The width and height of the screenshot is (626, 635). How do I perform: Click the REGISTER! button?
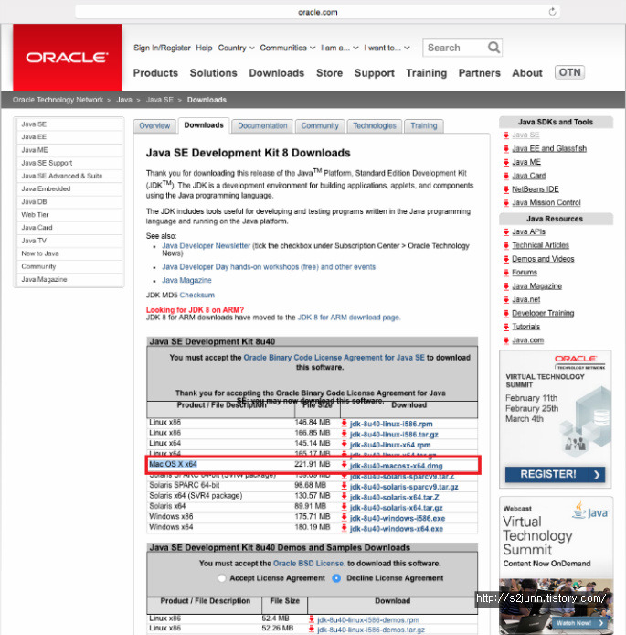(x=555, y=474)
